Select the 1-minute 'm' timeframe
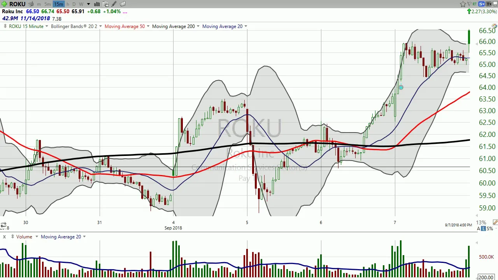This screenshot has height=280, width=498. click(39, 4)
